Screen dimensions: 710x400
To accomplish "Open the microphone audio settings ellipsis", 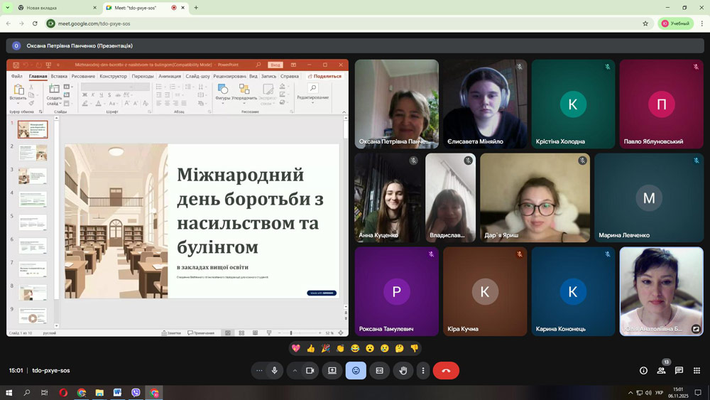I will click(259, 370).
